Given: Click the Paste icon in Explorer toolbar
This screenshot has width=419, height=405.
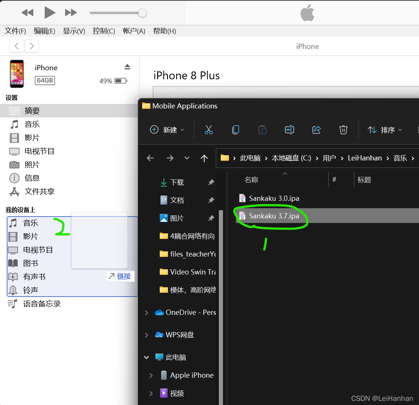Looking at the screenshot, I should (x=263, y=130).
